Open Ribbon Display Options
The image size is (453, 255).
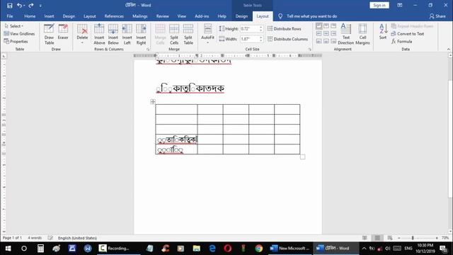tap(400, 5)
